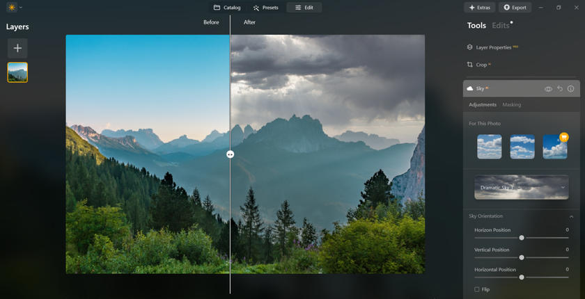
Task: Add a new layer with the plus button
Action: point(17,48)
